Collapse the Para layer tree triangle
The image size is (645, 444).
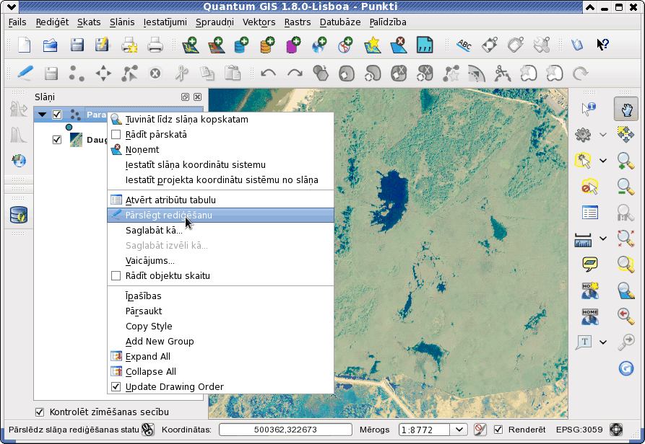(42, 115)
